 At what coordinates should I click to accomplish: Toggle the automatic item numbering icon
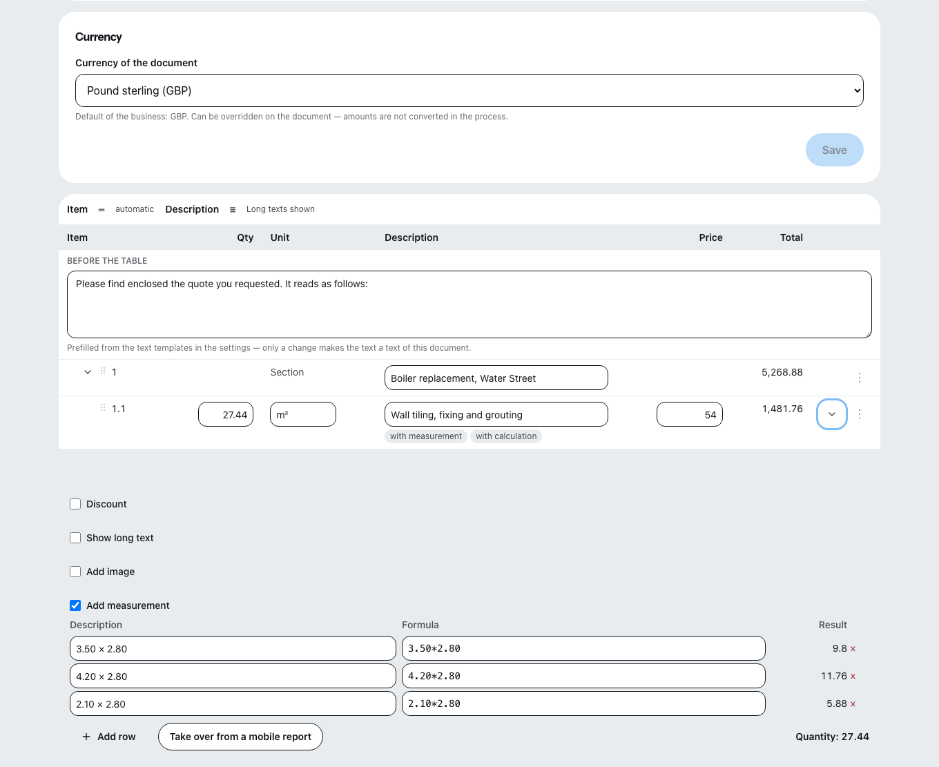click(x=101, y=210)
